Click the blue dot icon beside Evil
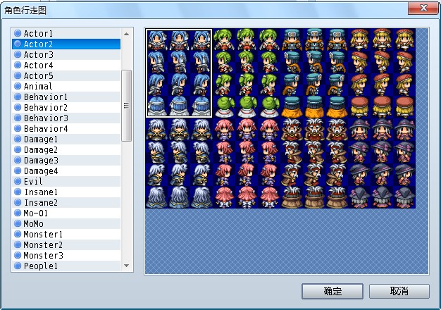This screenshot has height=310, width=441. tap(18, 181)
